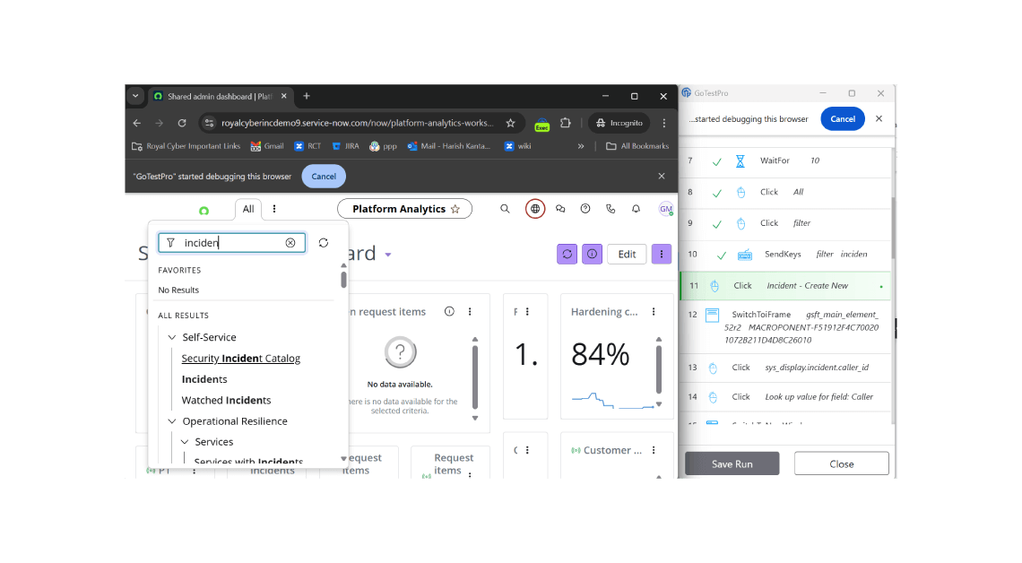Open the purple dashboard more options button
Image resolution: width=1022 pixels, height=563 pixels.
click(662, 254)
